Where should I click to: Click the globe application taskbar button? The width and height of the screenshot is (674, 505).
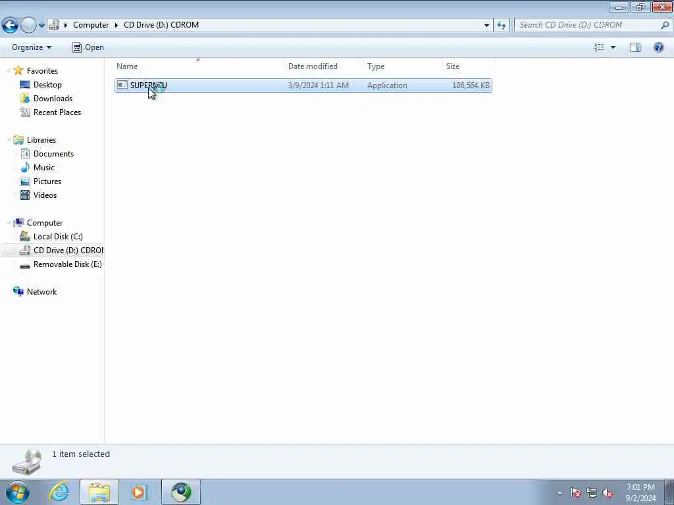coord(181,492)
